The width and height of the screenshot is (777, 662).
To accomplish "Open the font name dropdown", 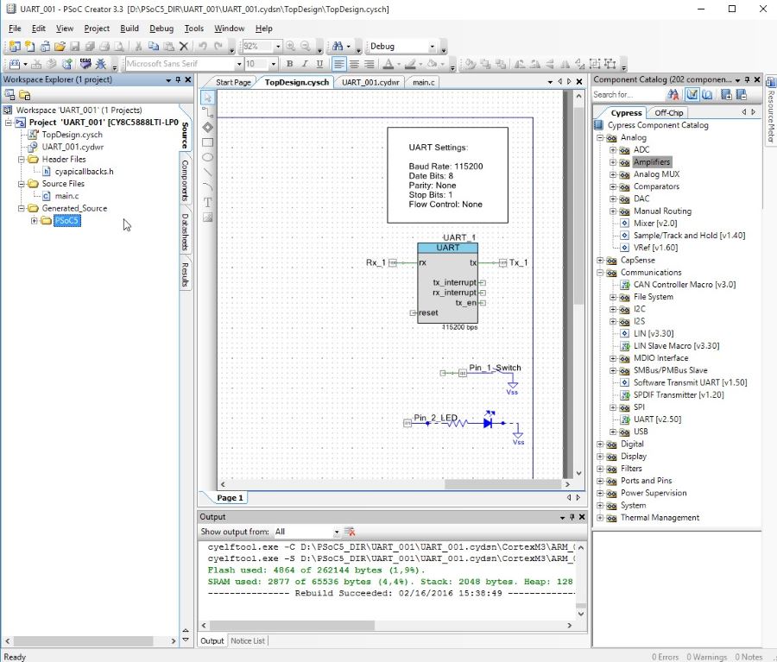I will point(239,64).
